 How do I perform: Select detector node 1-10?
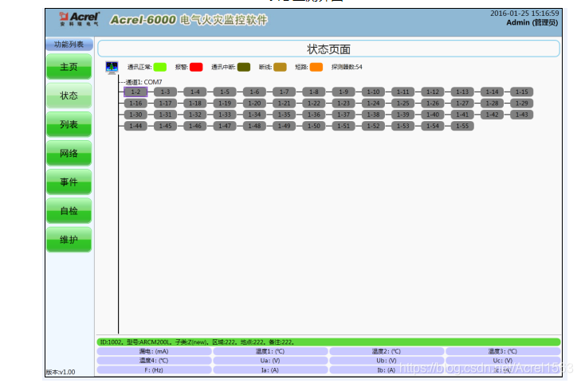point(373,92)
